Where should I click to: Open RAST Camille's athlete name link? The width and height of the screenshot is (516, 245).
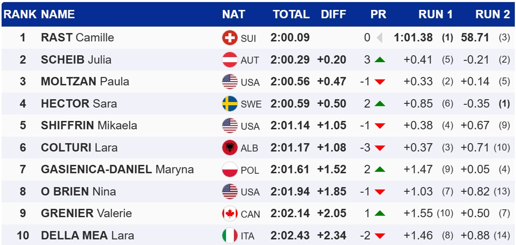(x=77, y=38)
